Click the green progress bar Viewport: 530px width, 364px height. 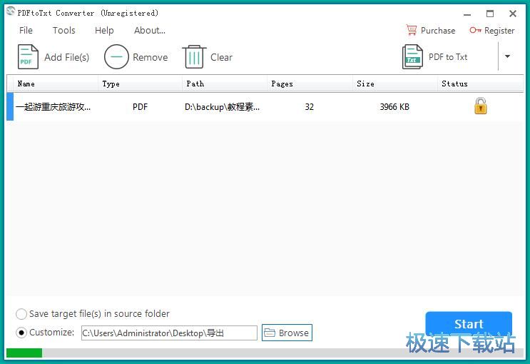point(24,353)
